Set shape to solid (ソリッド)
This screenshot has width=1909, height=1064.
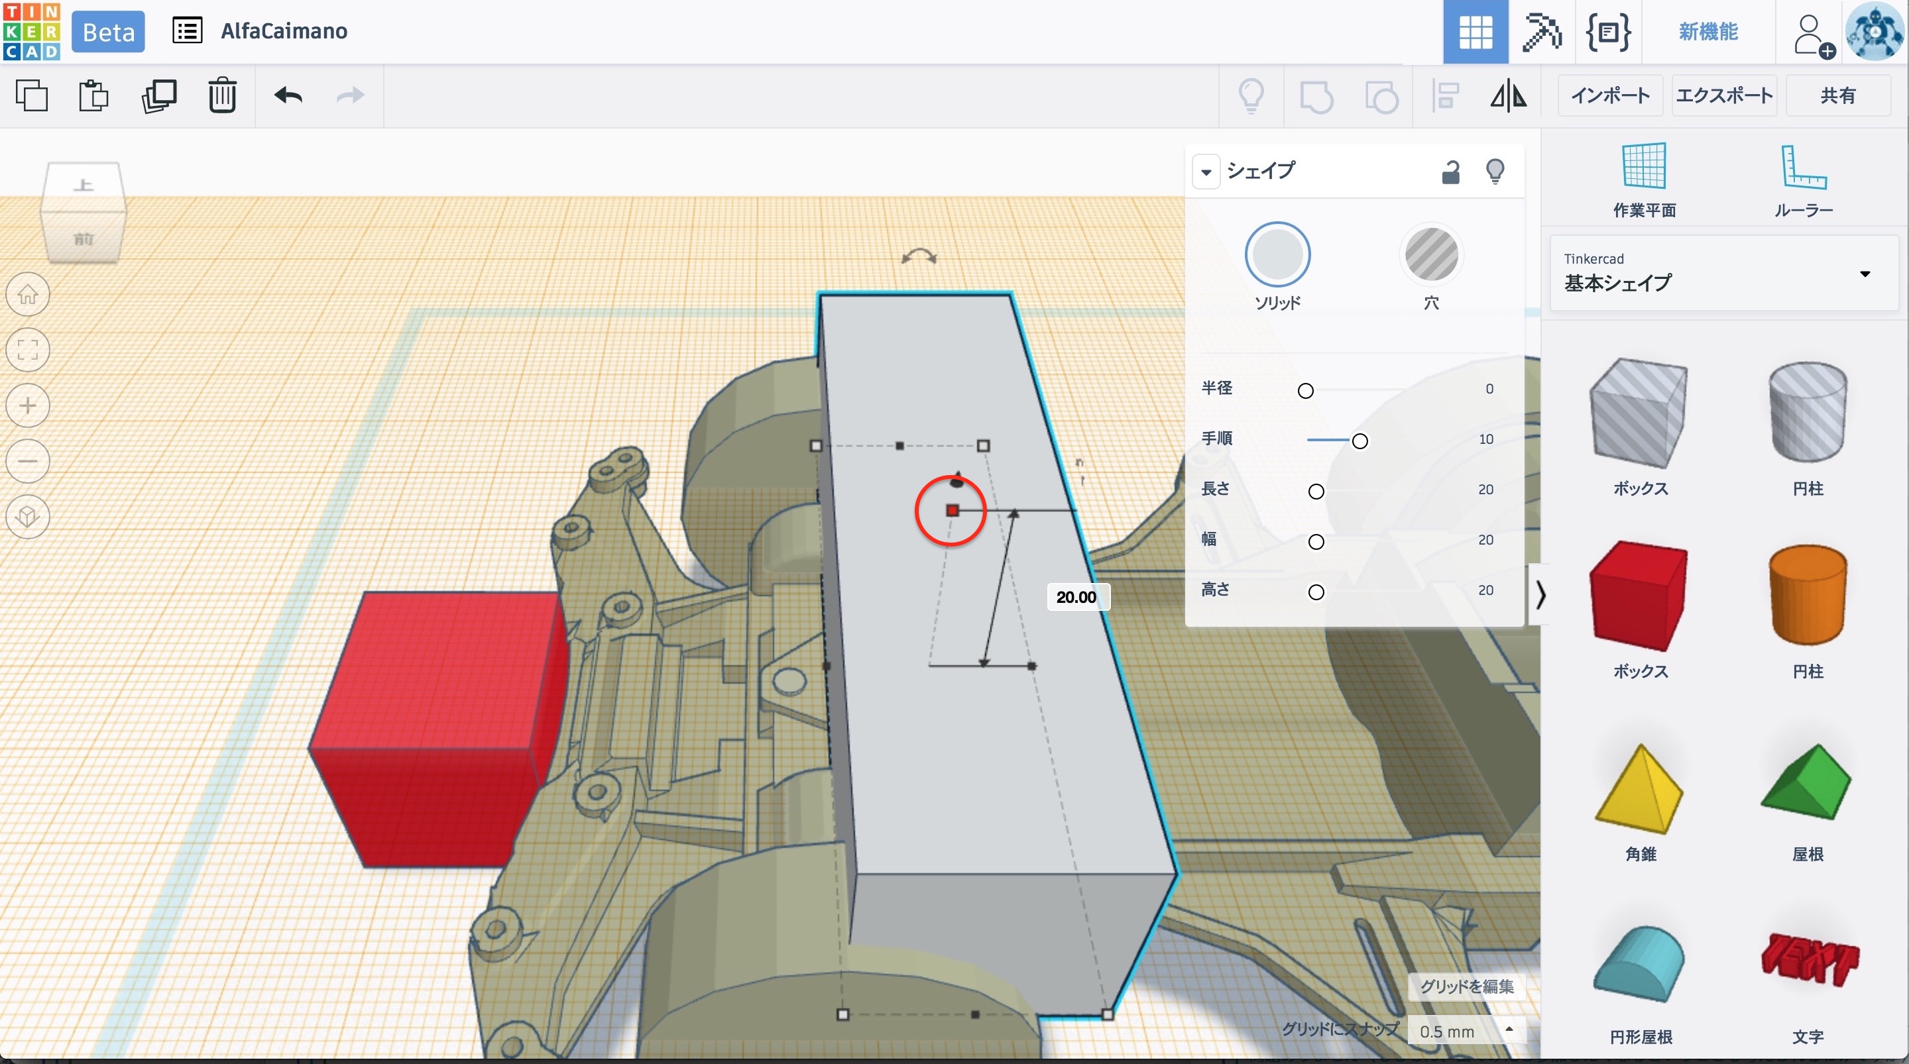click(1277, 256)
